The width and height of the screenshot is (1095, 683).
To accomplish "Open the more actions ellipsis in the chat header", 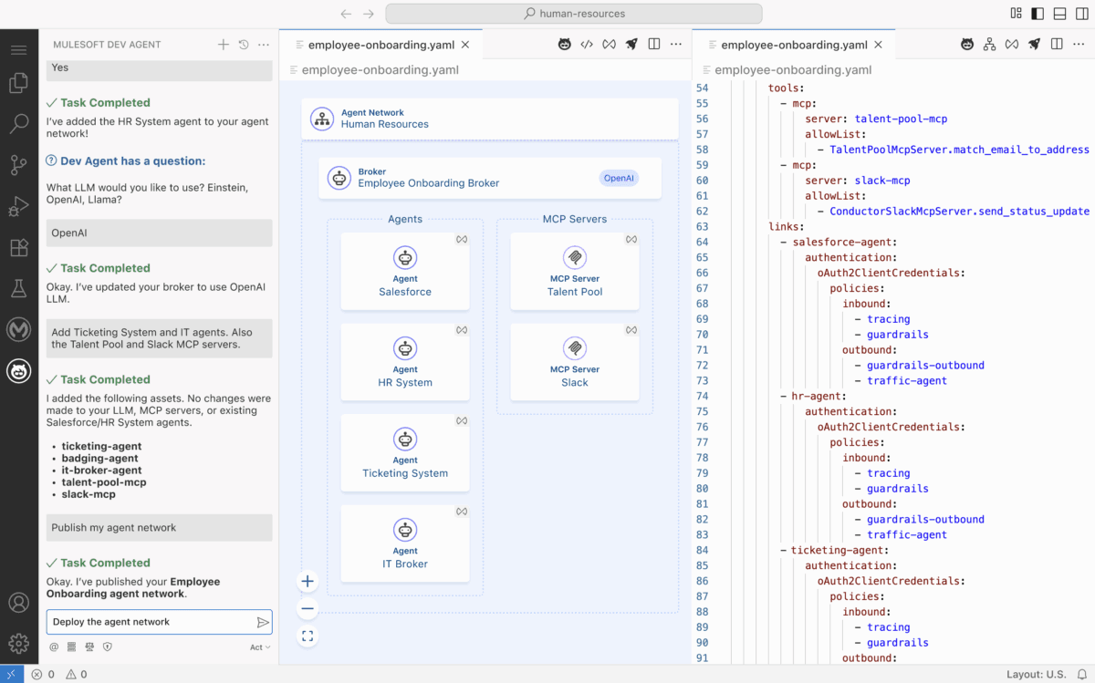I will (x=264, y=44).
